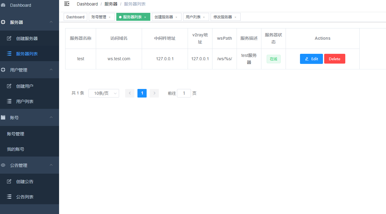386x214 pixels.
Task: Delete the test server row
Action: click(x=335, y=59)
